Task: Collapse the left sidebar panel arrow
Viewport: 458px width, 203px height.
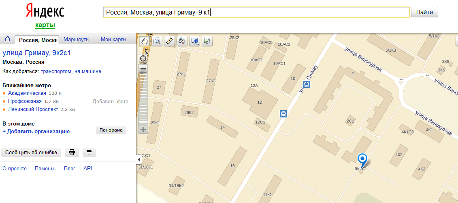Action: point(139,159)
